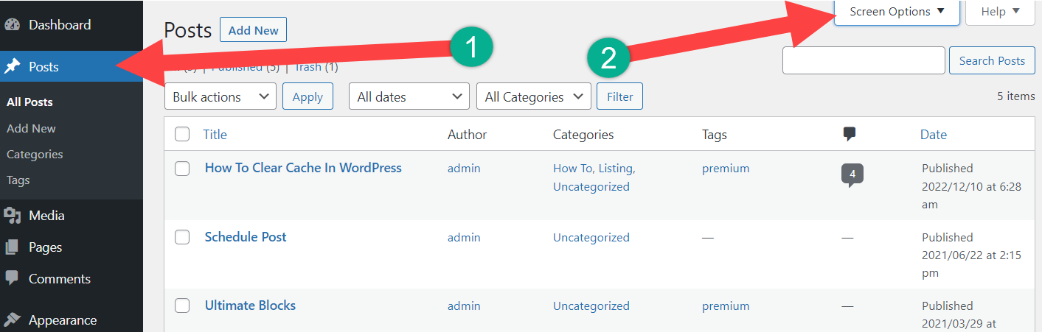Click the Dashboard gauge icon

coord(12,25)
